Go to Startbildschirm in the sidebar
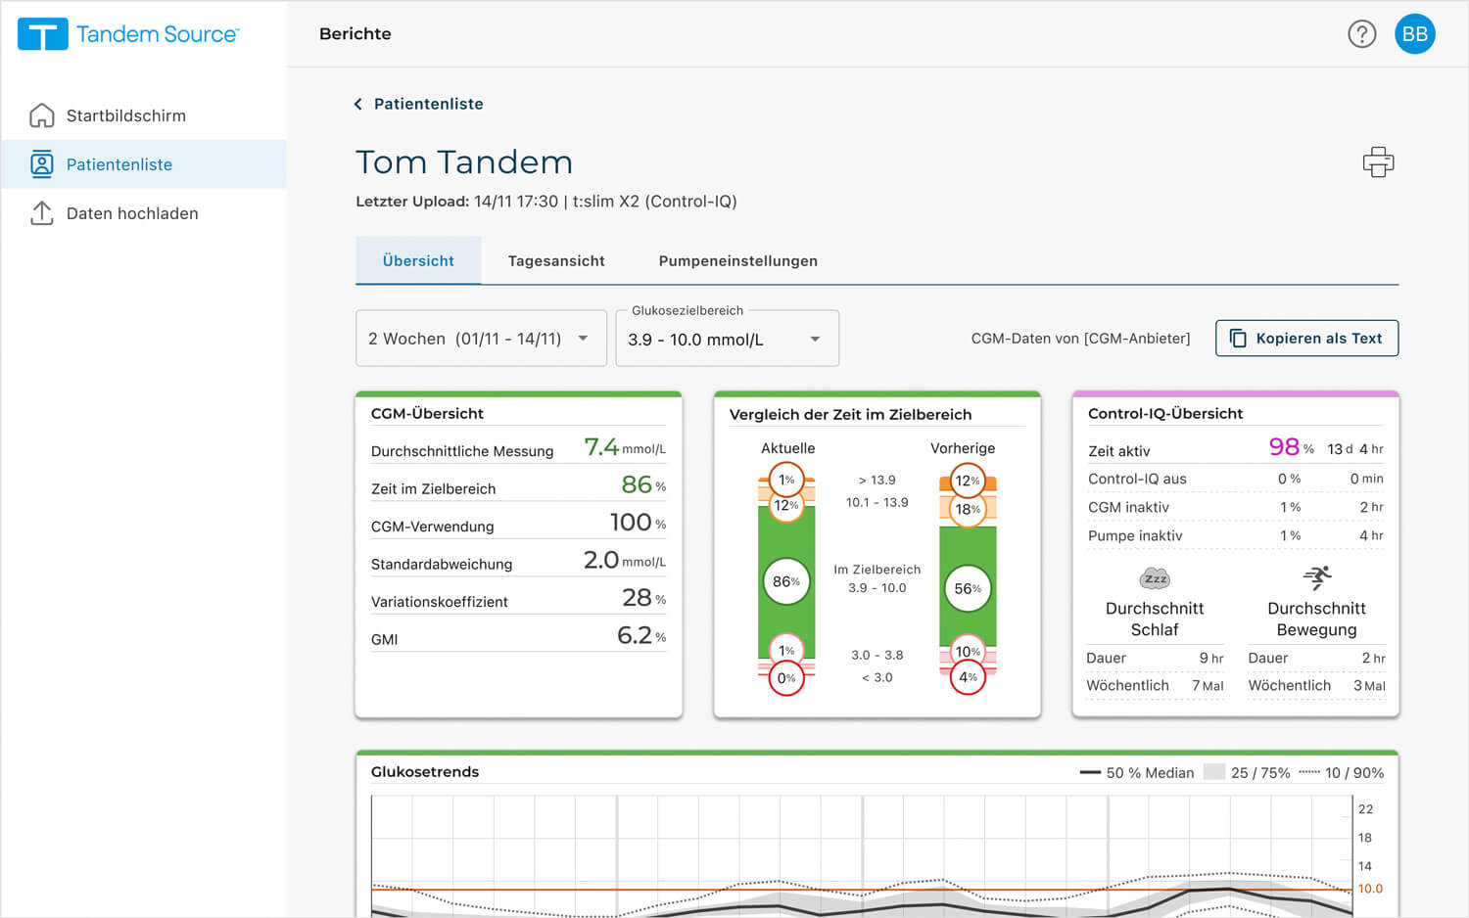 [143, 115]
